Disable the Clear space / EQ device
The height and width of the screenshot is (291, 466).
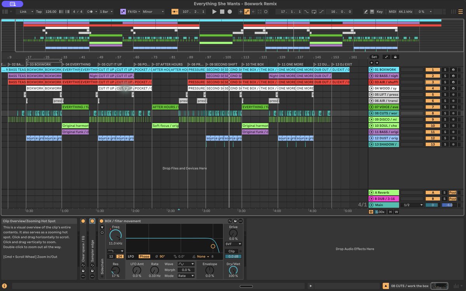pos(83,221)
